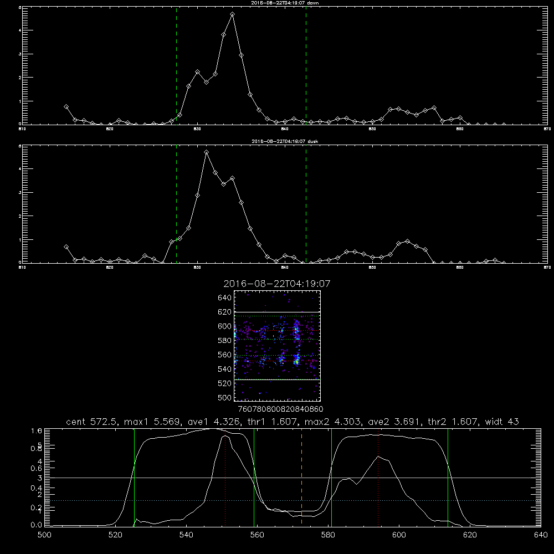Click the 500 label on bottom plot x-axis
Screen dimensions: 554x554
(44, 535)
